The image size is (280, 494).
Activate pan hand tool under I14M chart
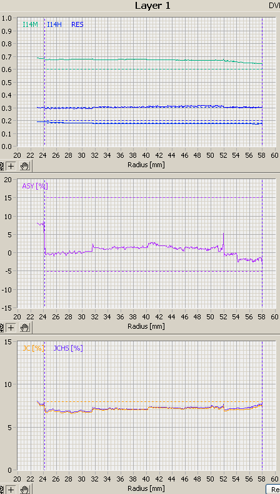[25, 166]
